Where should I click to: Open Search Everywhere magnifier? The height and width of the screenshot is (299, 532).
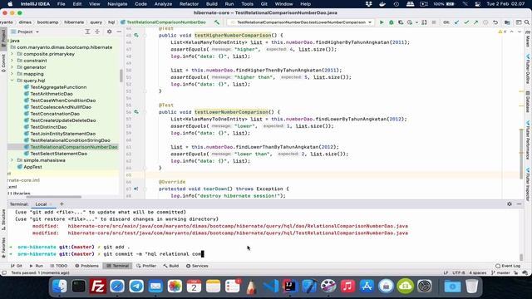(527, 22)
